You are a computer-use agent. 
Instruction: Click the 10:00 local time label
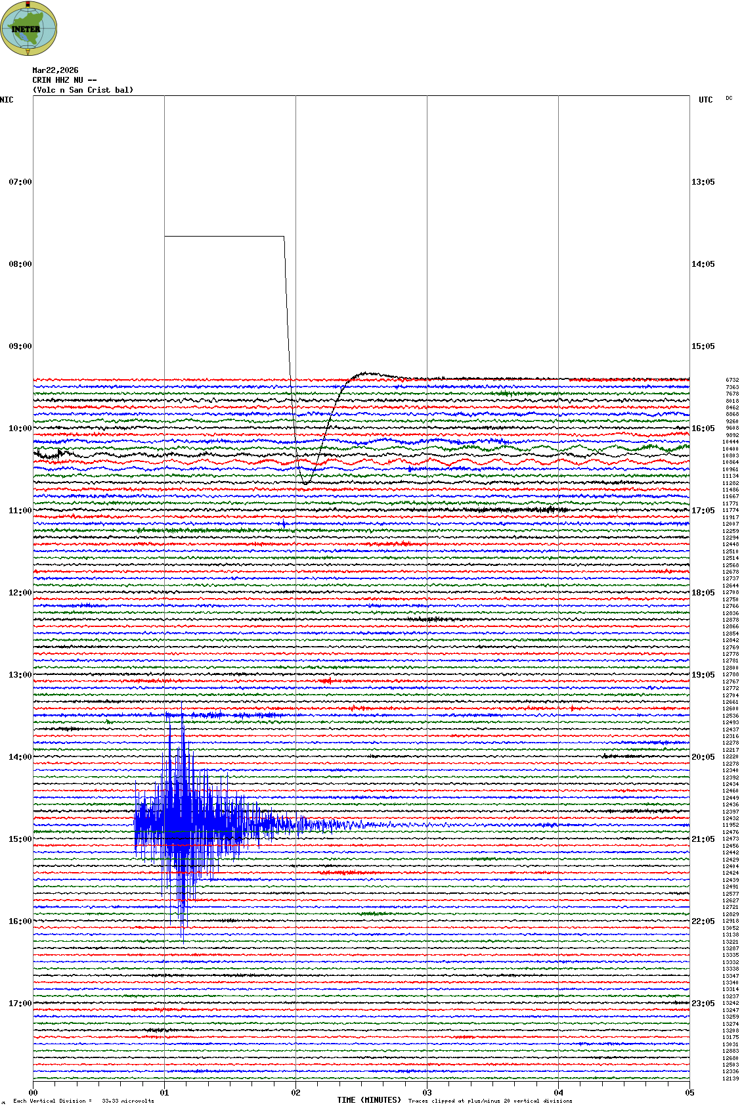(x=20, y=428)
